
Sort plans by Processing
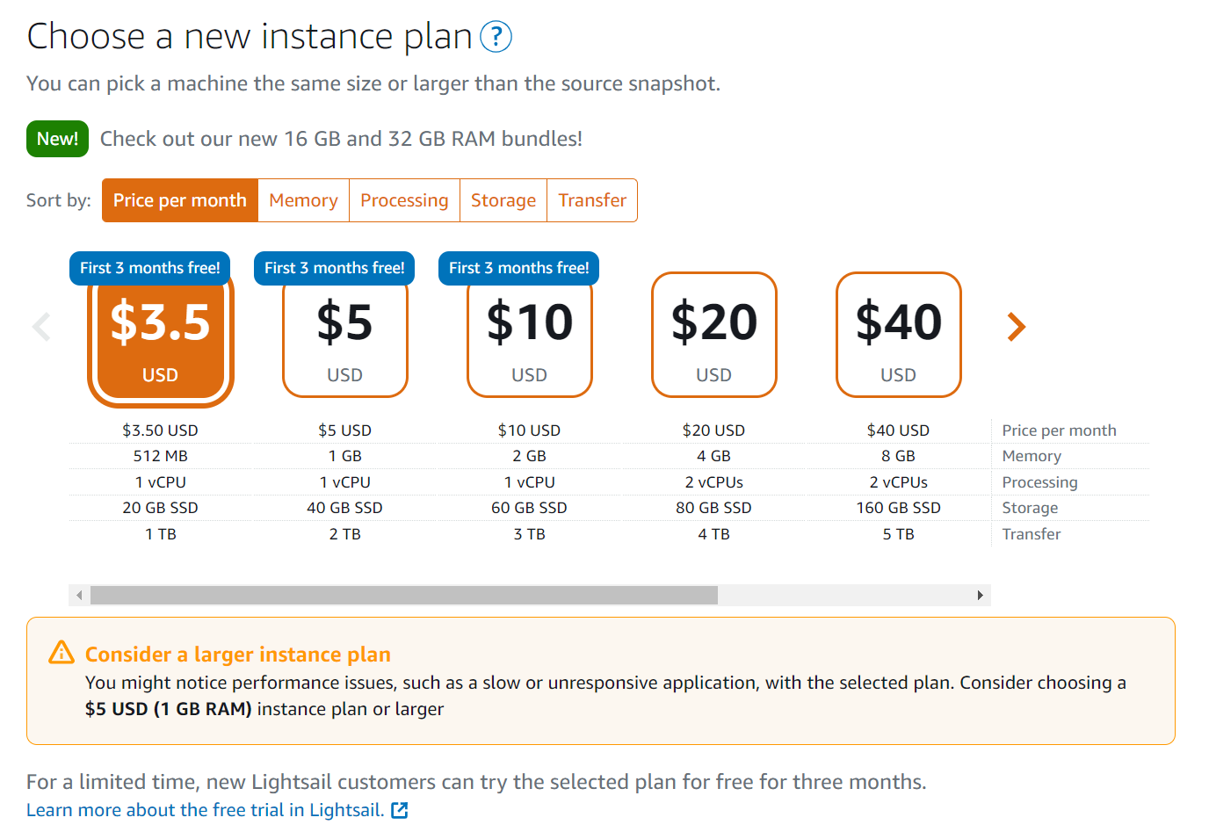[x=405, y=200]
